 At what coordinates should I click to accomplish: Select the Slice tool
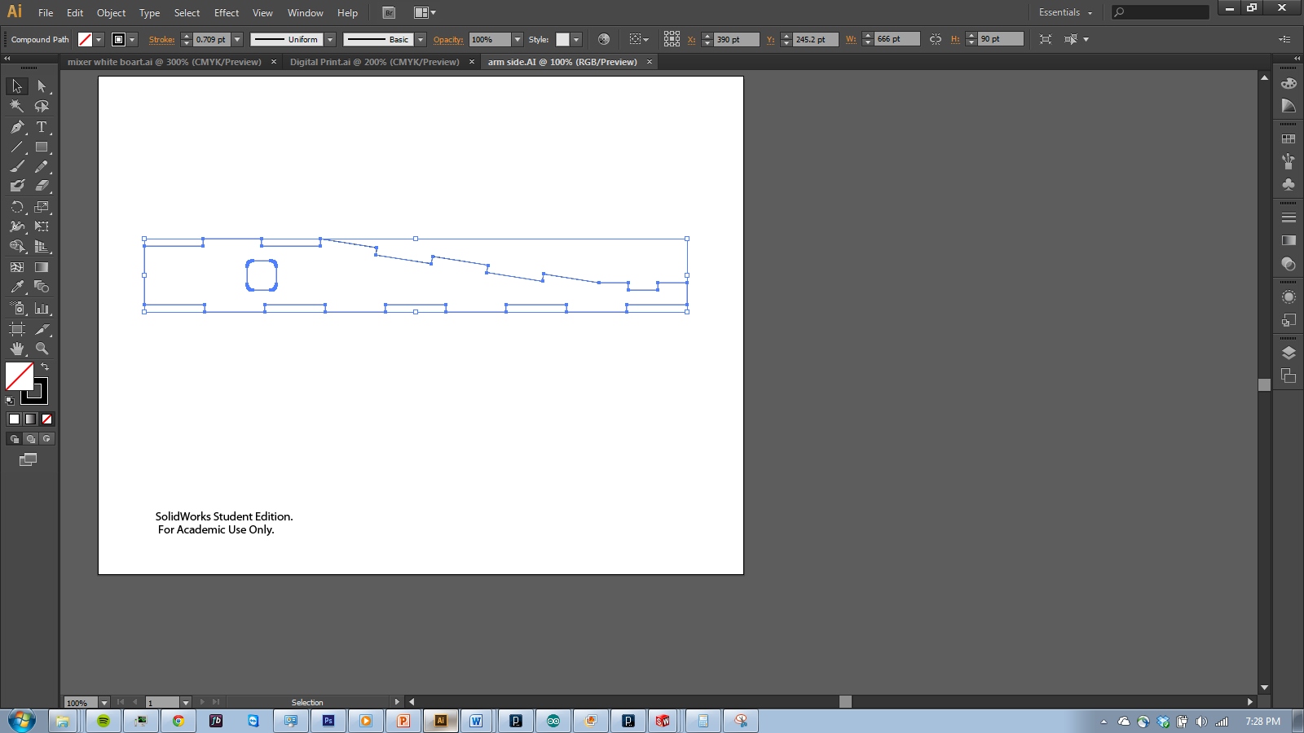click(42, 329)
